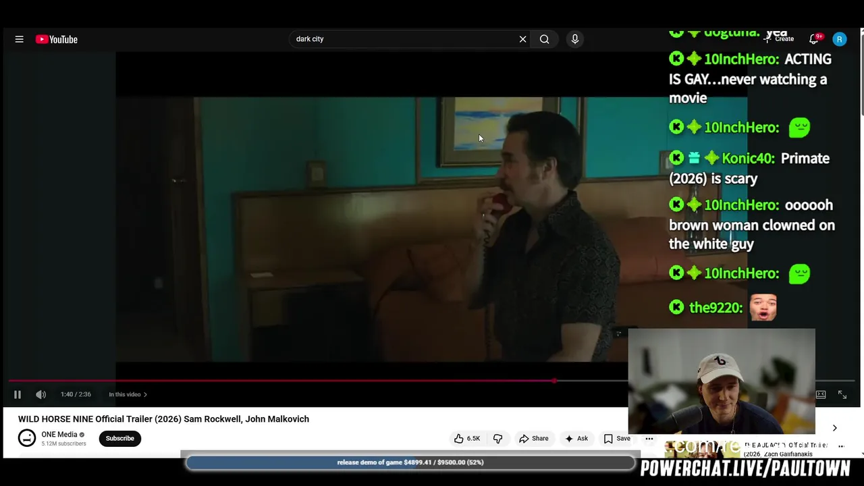The image size is (864, 486).
Task: Open the account avatar menu
Action: 840,39
